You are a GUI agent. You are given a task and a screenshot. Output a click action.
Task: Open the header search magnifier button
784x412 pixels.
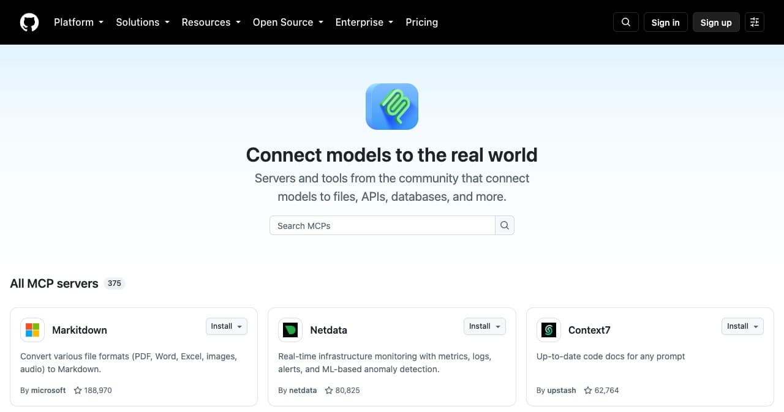point(626,22)
